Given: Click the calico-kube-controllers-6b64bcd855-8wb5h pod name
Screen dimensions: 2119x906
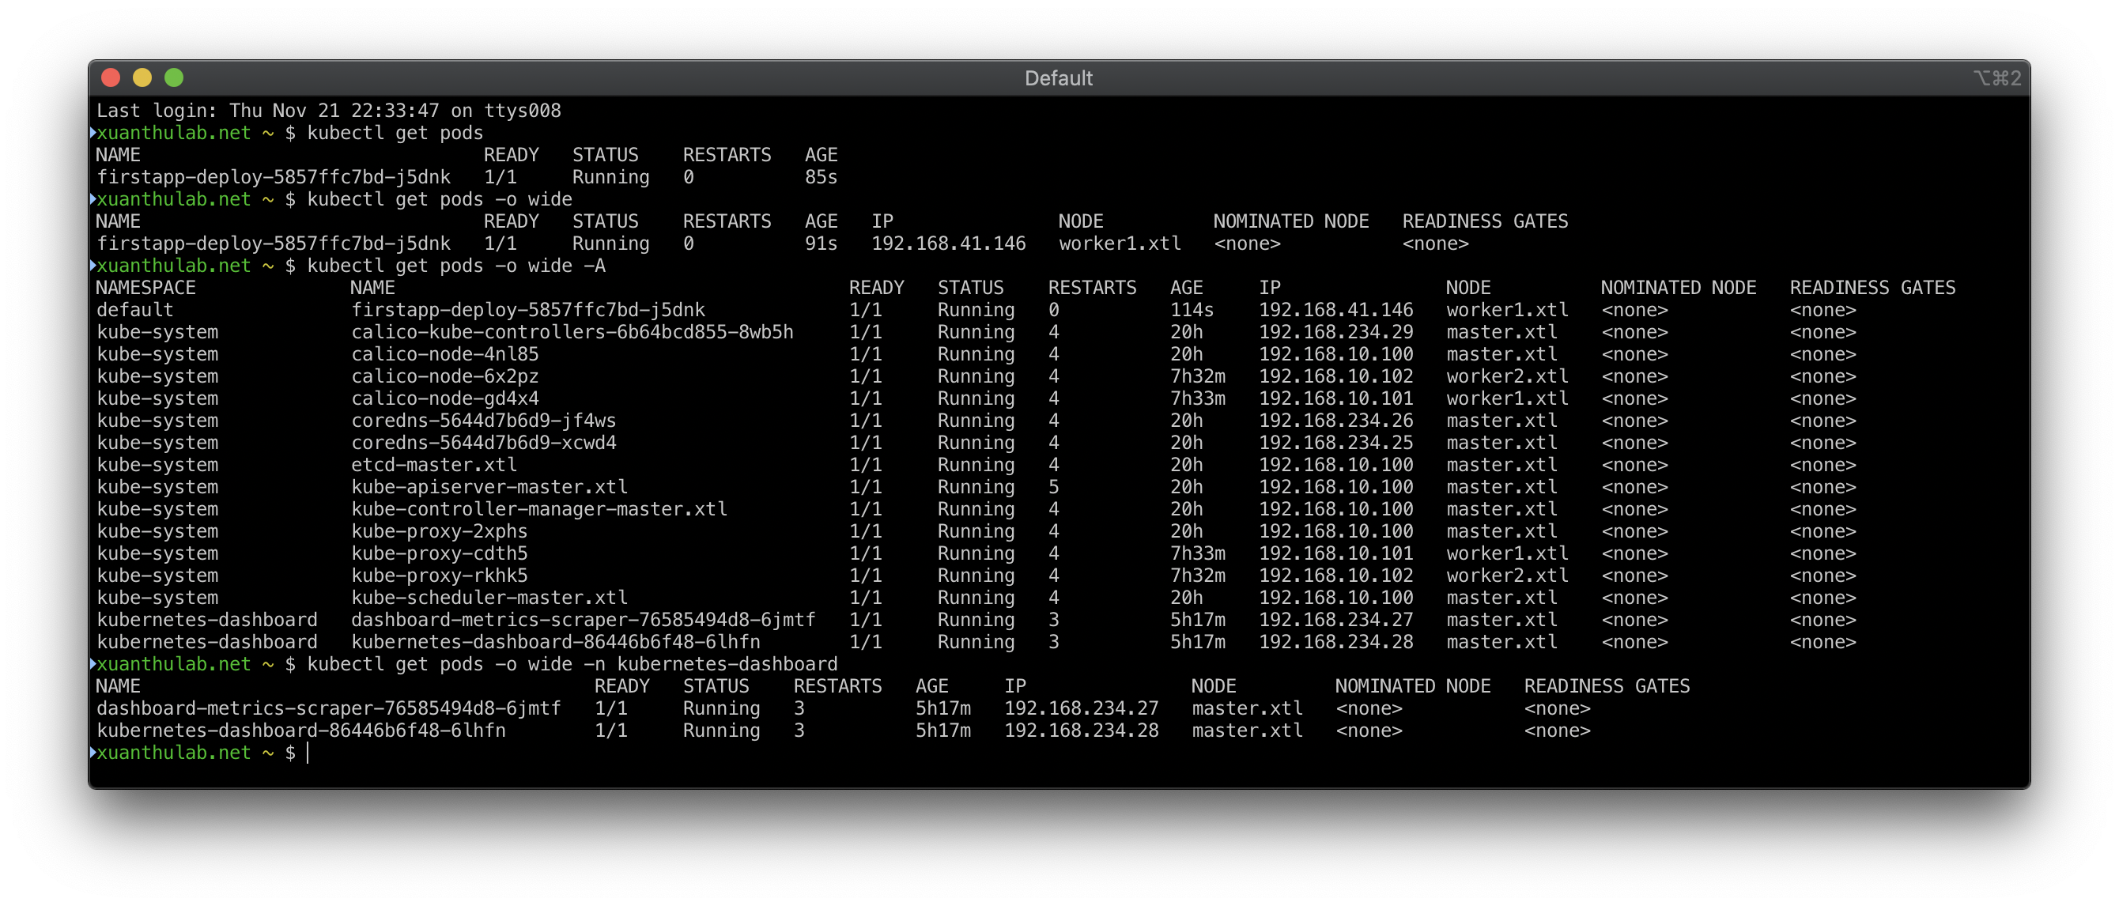Looking at the screenshot, I should pyautogui.click(x=572, y=332).
